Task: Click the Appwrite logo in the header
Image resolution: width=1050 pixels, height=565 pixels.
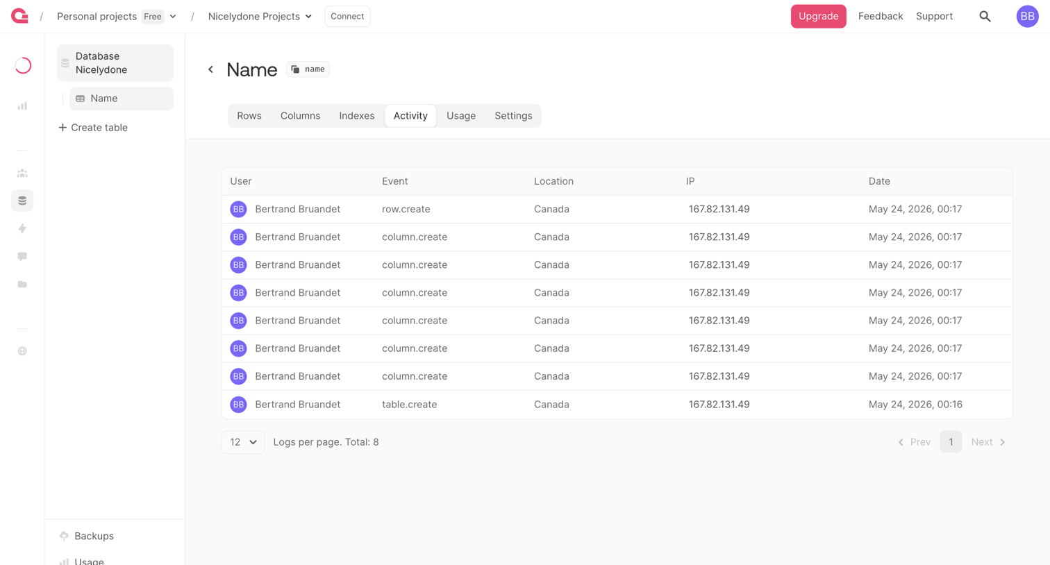Action: click(x=20, y=16)
